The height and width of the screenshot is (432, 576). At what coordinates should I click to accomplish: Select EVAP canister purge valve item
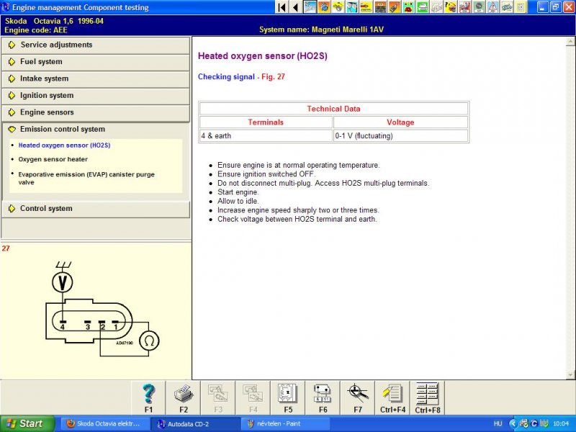pyautogui.click(x=86, y=178)
